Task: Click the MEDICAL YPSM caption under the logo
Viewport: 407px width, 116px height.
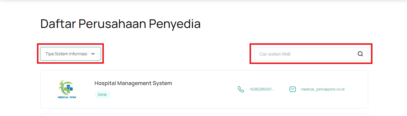Action: 67,97
